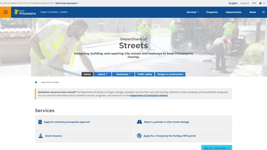267x150 pixels.
Task: Click Department of Streets breadcrumb text
Action: [x=50, y=82]
